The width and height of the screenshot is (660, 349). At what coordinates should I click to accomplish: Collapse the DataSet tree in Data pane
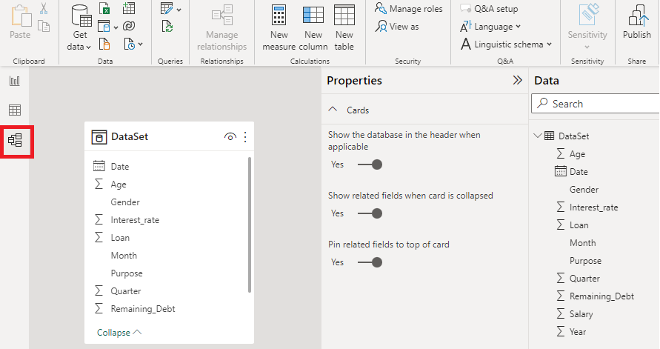coord(538,136)
